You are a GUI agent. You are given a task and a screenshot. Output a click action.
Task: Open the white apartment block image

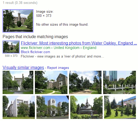tap(19, 107)
